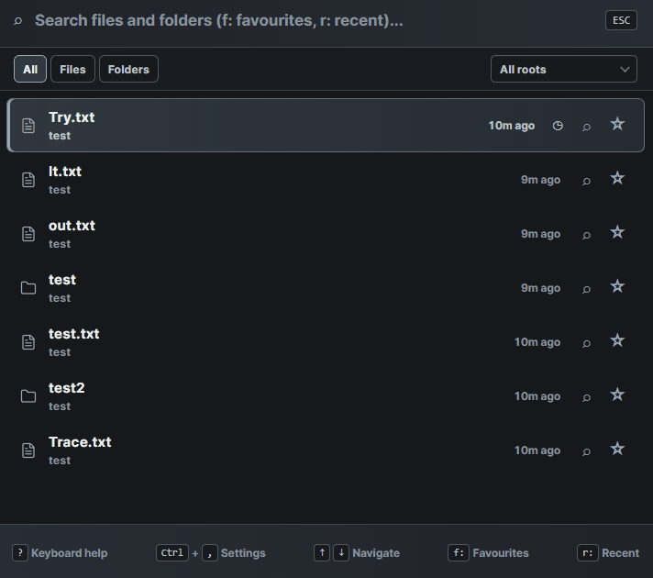
Task: Select the It.txt file name
Action: [x=65, y=172]
